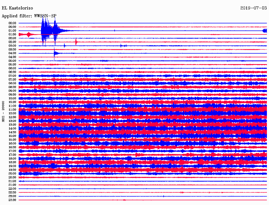Image resolution: width=269 pixels, height=205 pixels.
Task: Click the '04:00' time label
Action: pos(12,53)
